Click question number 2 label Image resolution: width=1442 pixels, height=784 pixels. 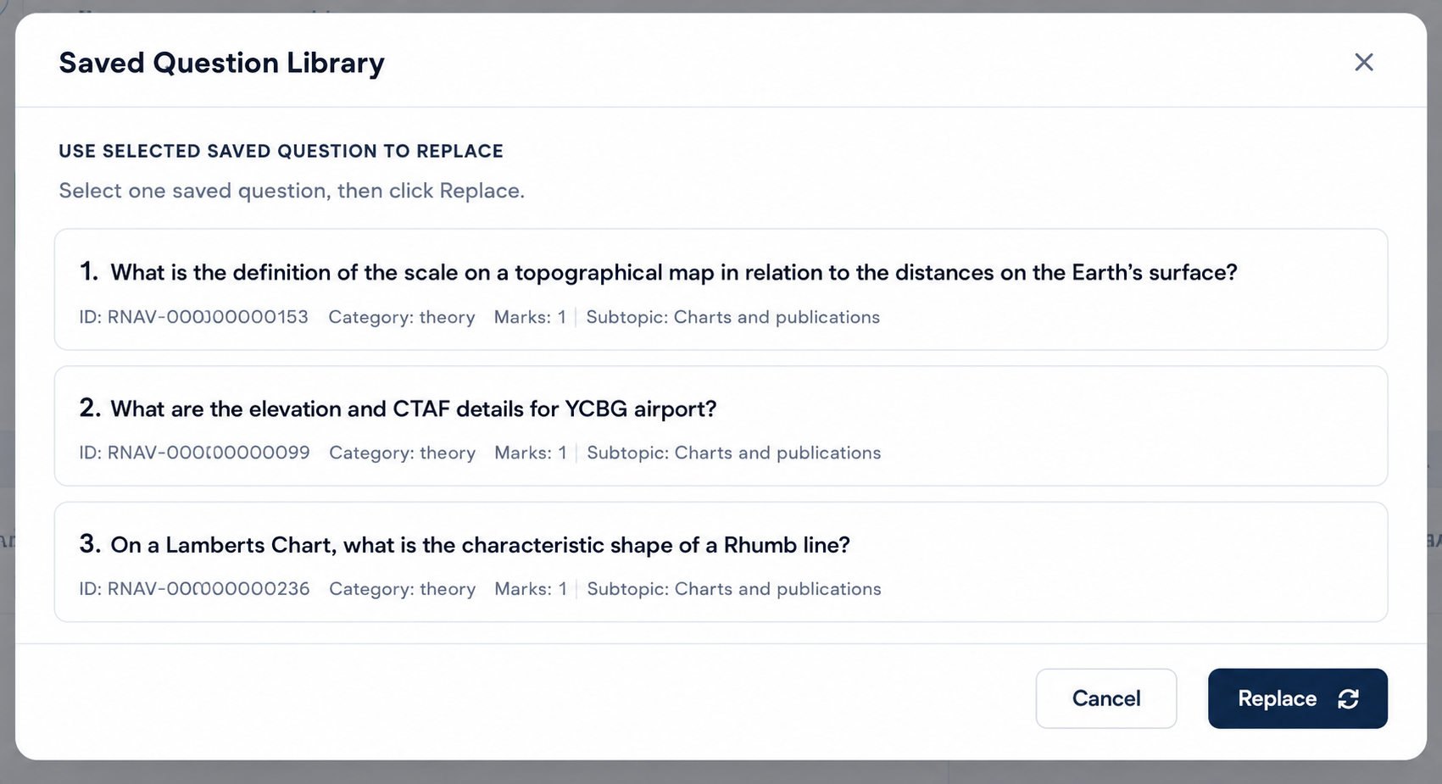point(90,408)
